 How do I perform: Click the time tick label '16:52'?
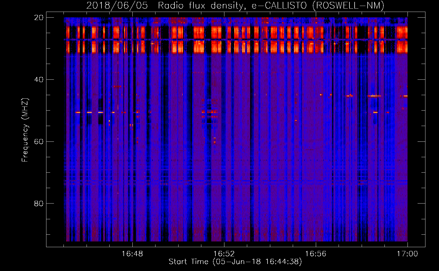pos(224,254)
